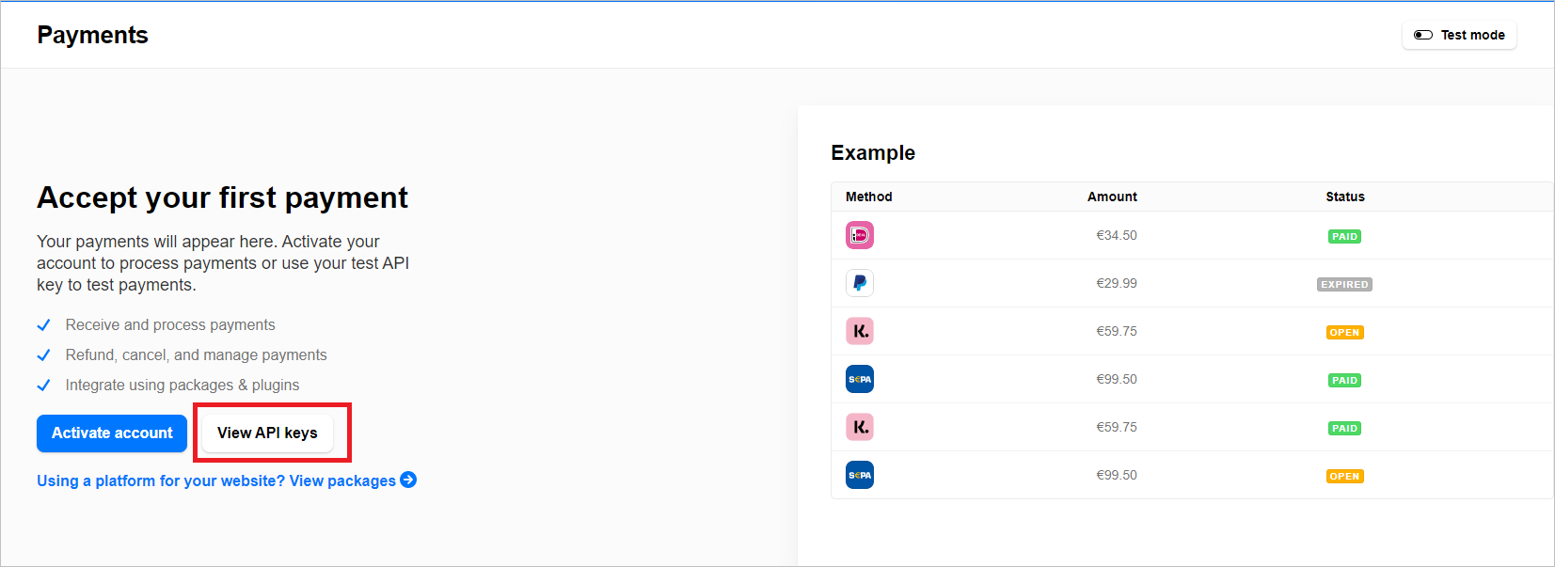
Task: Click the Amount column header
Action: pyautogui.click(x=1112, y=197)
